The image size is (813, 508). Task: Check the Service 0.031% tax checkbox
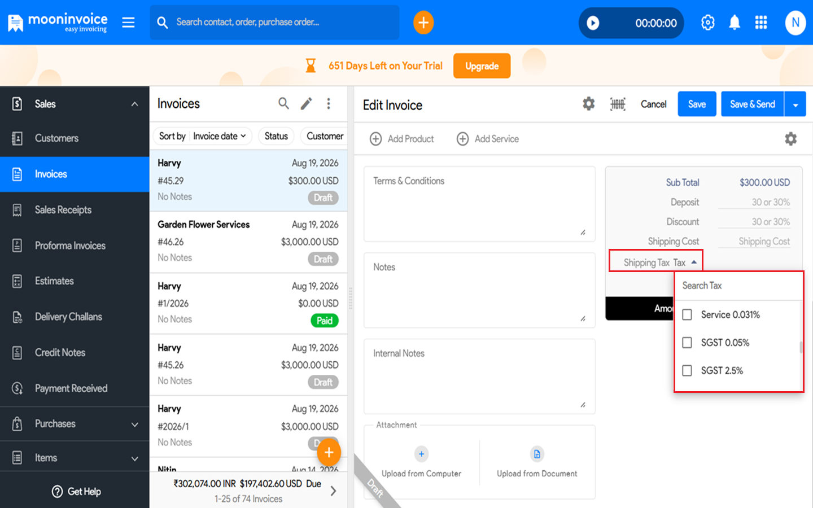(687, 314)
